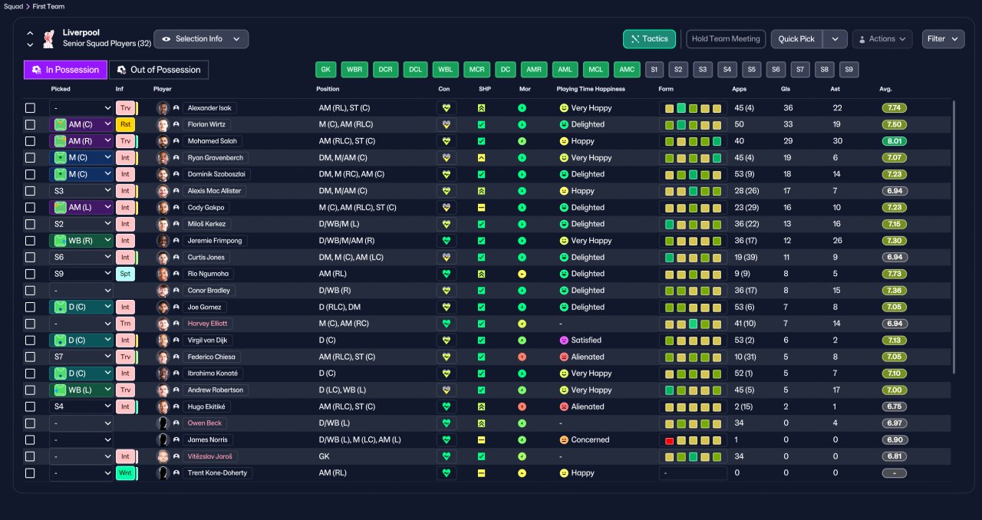
Task: Select Trent Kone-Doherty's row checkbox
Action: [x=30, y=473]
